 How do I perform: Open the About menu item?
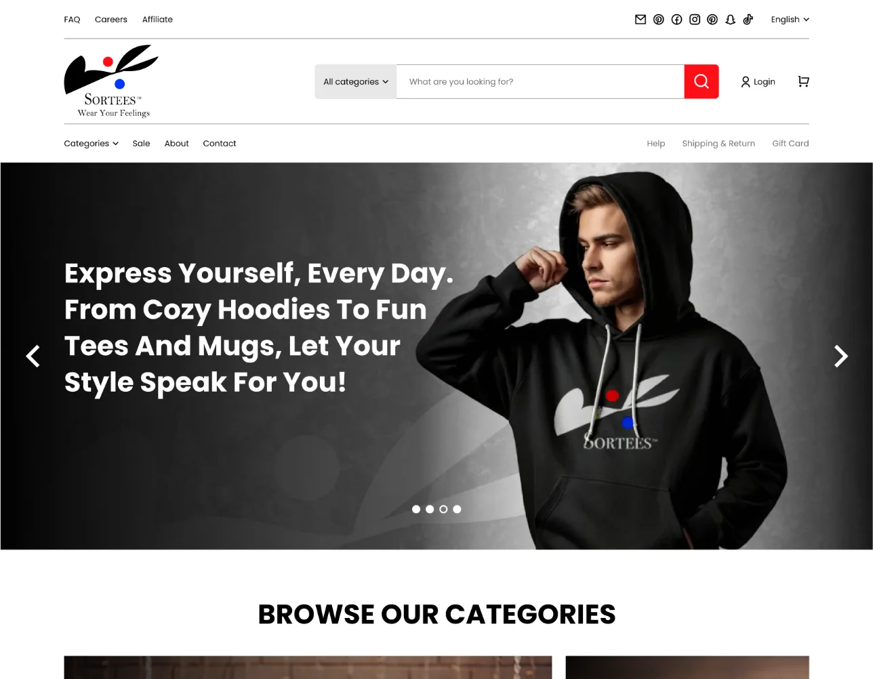point(176,143)
